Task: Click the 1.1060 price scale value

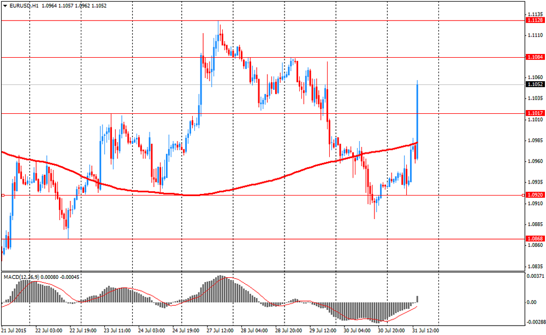Action: (535, 77)
